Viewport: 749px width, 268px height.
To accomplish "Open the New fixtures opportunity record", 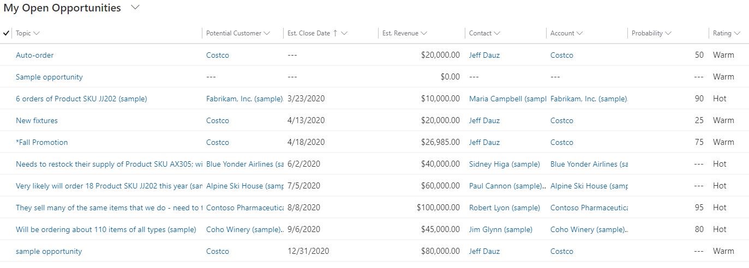I will click(x=37, y=120).
